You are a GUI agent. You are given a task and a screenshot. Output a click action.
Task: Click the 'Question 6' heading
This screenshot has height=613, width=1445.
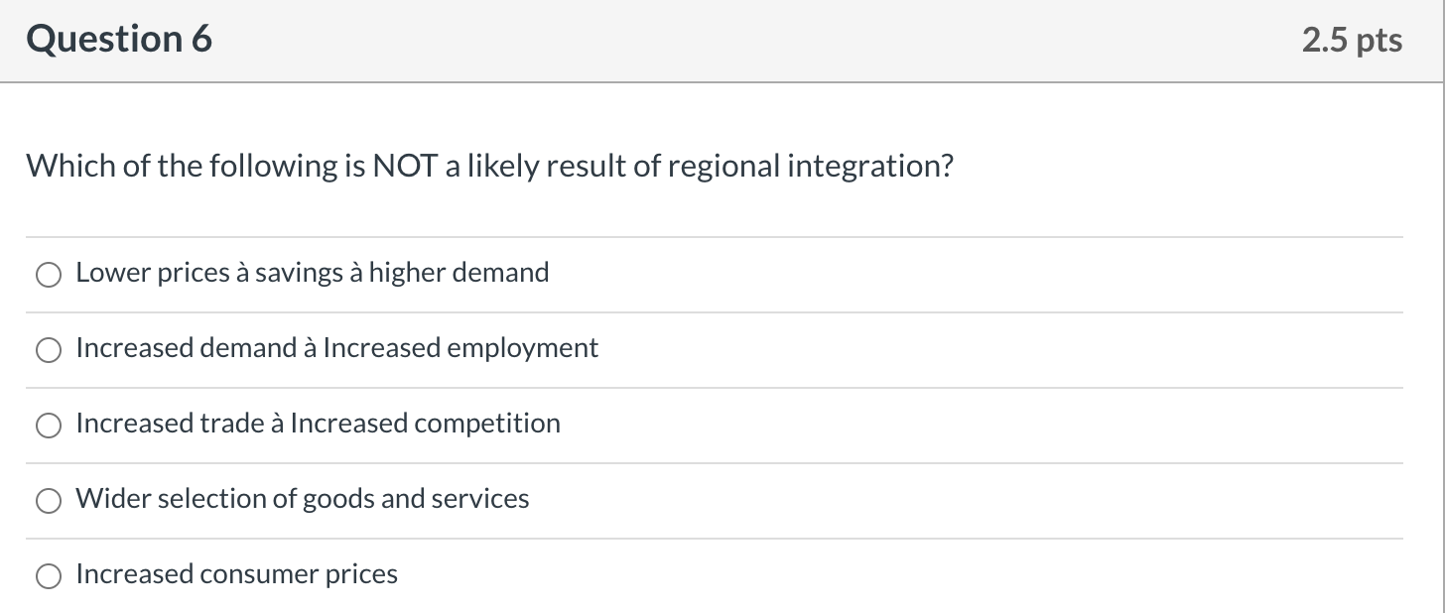coord(119,40)
